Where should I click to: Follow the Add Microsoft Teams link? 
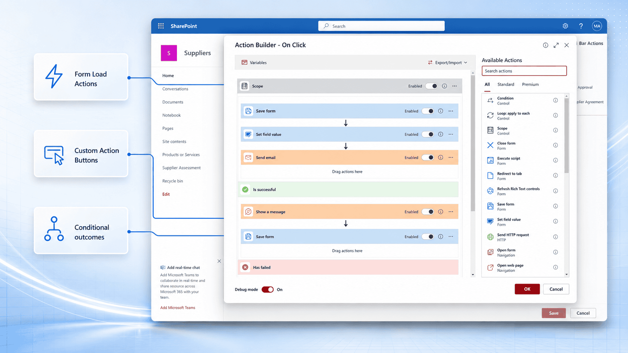178,308
